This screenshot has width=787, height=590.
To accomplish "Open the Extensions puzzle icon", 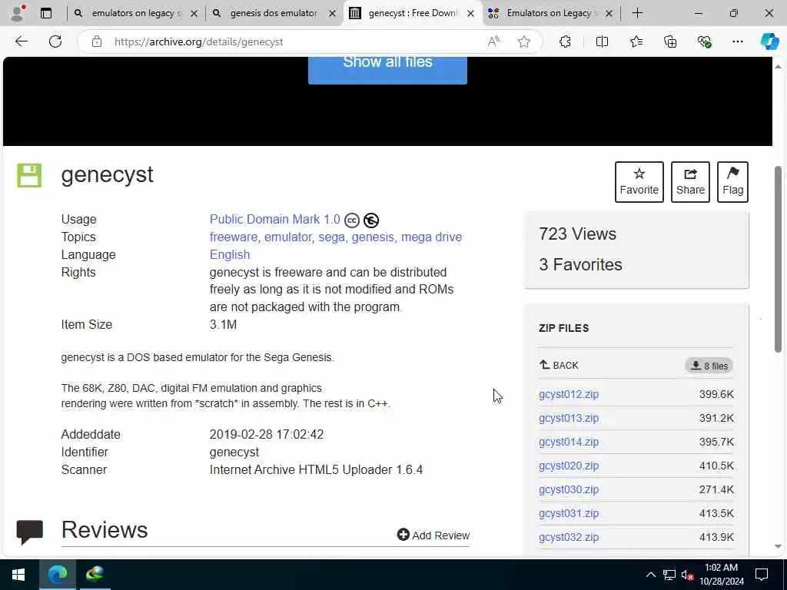I will click(x=565, y=41).
